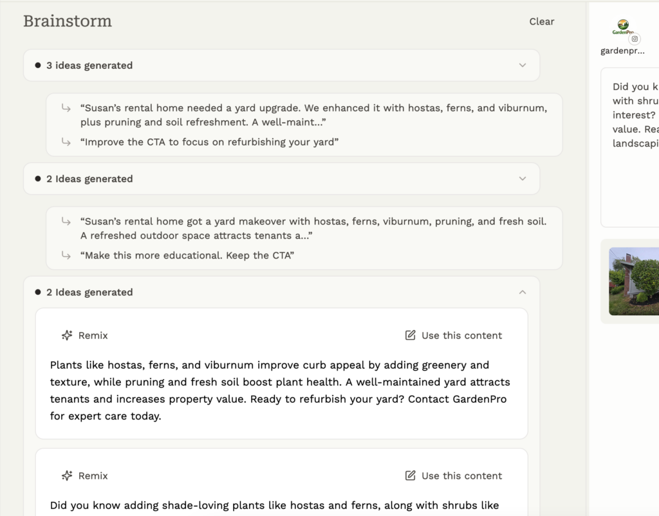Expand the "3 ideas generated" section
This screenshot has height=516, width=659.
coord(523,65)
